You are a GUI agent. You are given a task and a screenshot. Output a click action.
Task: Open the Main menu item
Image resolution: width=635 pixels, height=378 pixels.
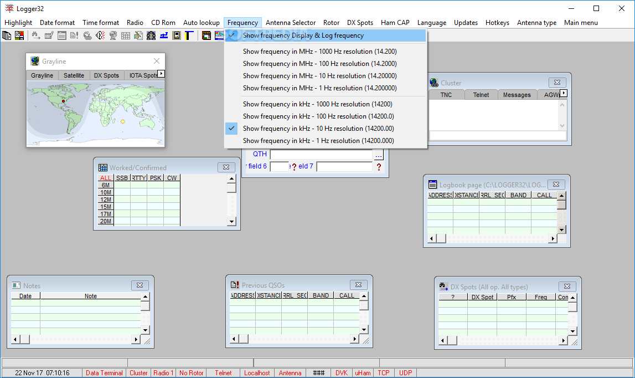(581, 23)
